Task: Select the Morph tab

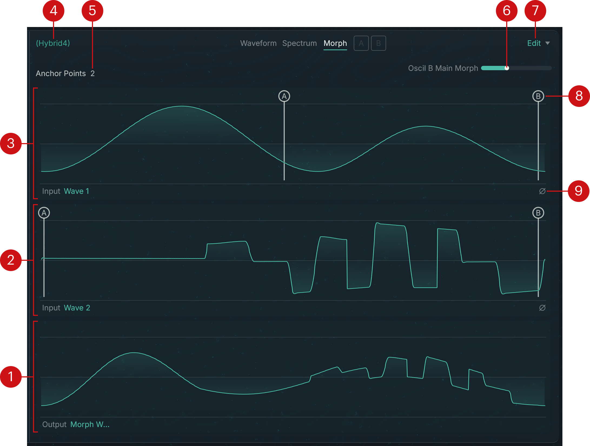Action: [335, 43]
